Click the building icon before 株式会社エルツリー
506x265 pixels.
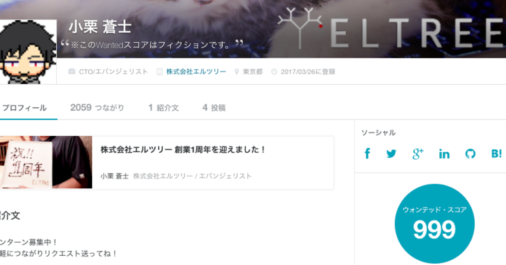159,72
